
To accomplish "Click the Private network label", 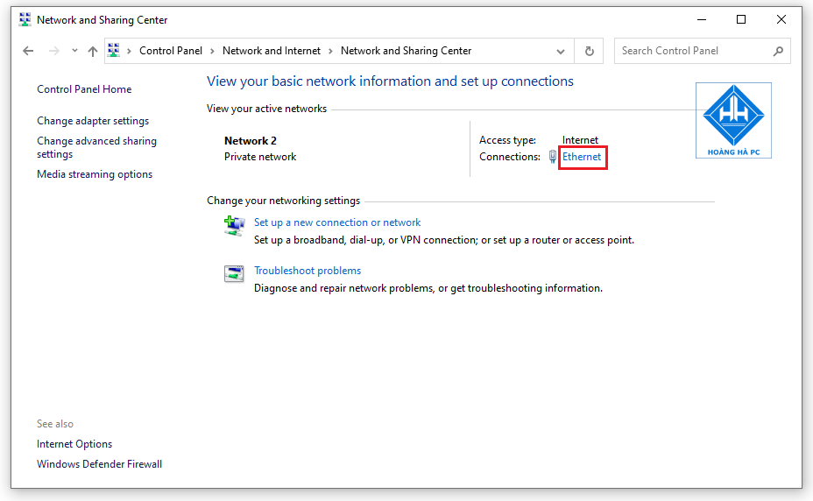I will point(260,157).
